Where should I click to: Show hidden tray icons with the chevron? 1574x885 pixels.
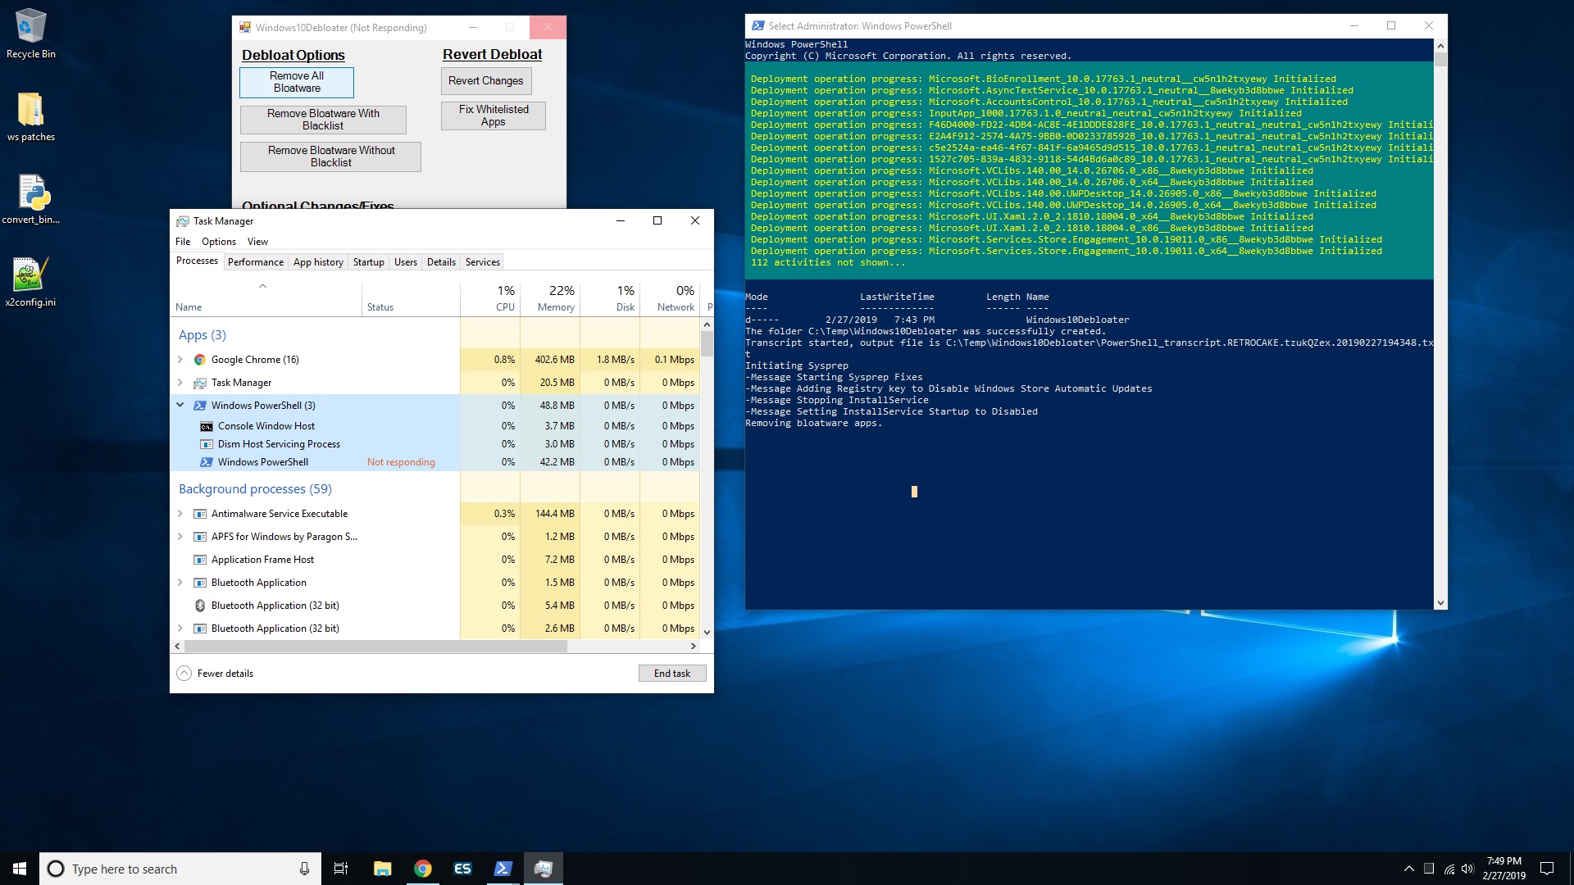click(x=1408, y=868)
